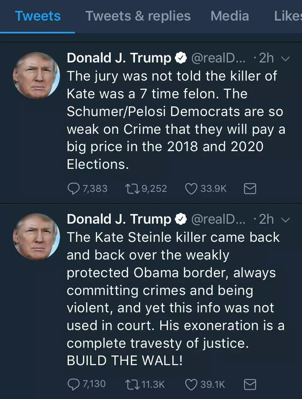Open Donald J. Trump name on first tweet
This screenshot has height=399, width=302.
tap(119, 58)
